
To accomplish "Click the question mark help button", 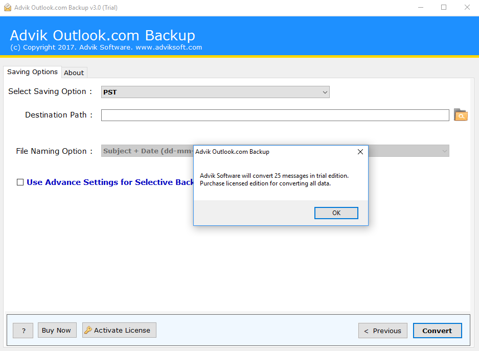I will tap(23, 331).
